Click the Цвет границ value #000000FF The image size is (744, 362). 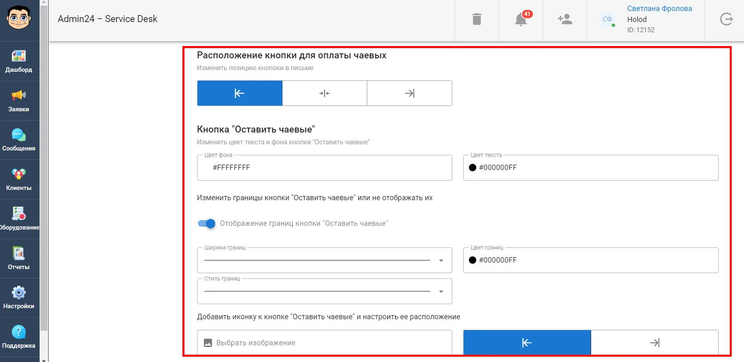[x=498, y=260]
